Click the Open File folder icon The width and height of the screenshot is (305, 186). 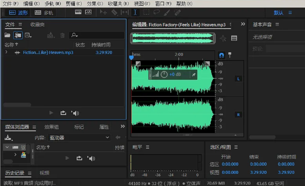[7, 35]
